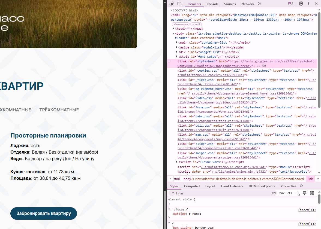Screen dimensions: 321x229
Task: Click the Styles pane scrollbar thumb
Action: pos(319,199)
